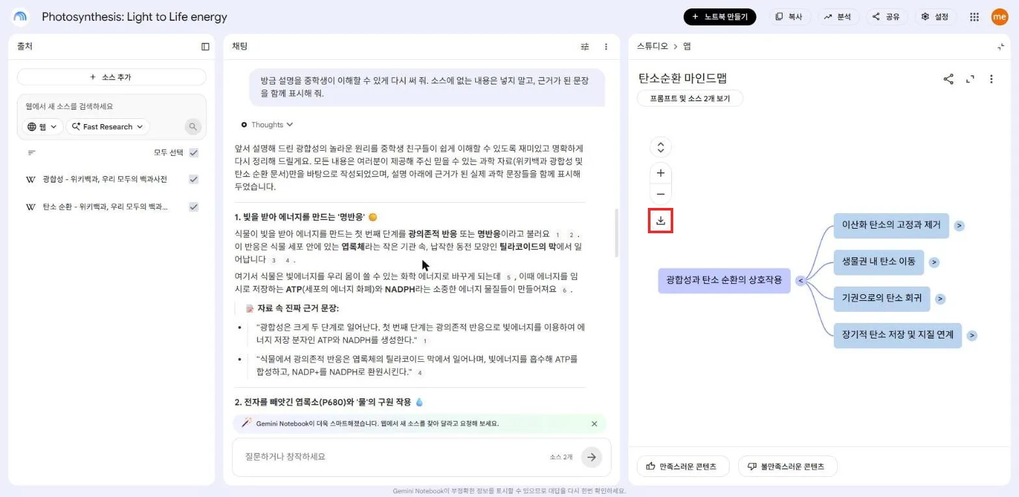The image size is (1019, 497).
Task: Collapse the studio panel
Action: [x=1000, y=46]
